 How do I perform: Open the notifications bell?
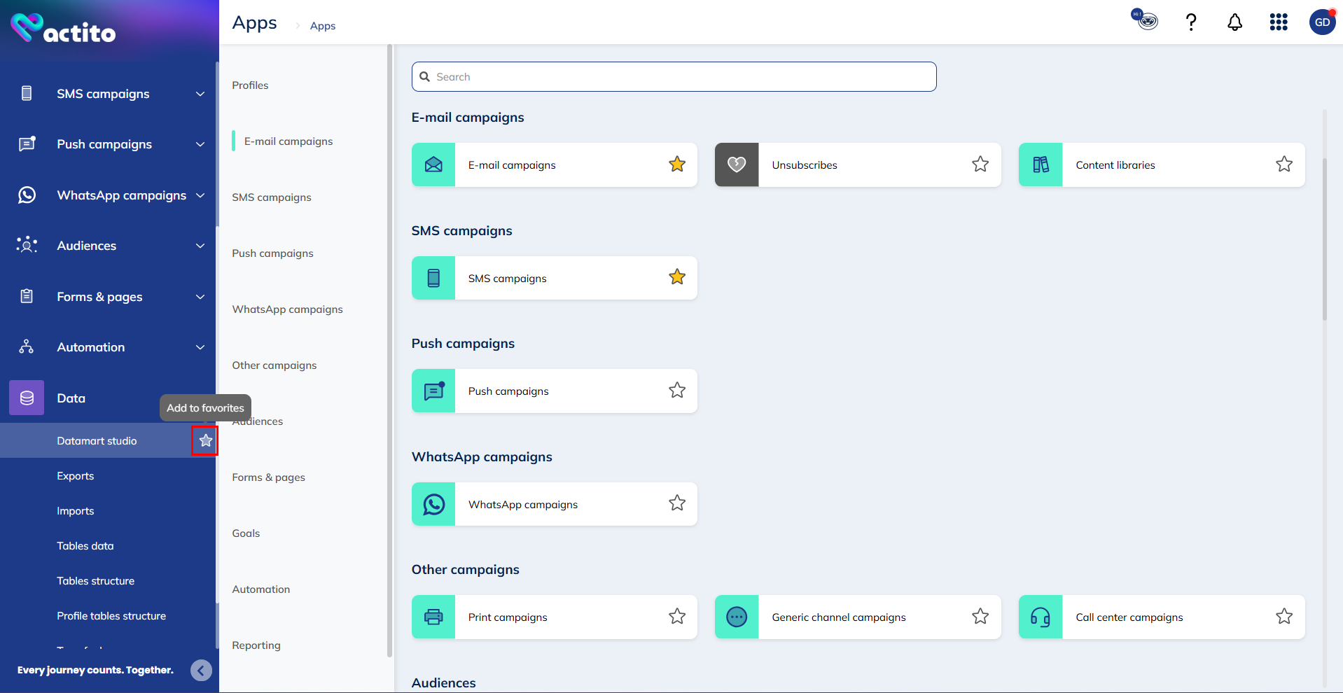[x=1234, y=22]
